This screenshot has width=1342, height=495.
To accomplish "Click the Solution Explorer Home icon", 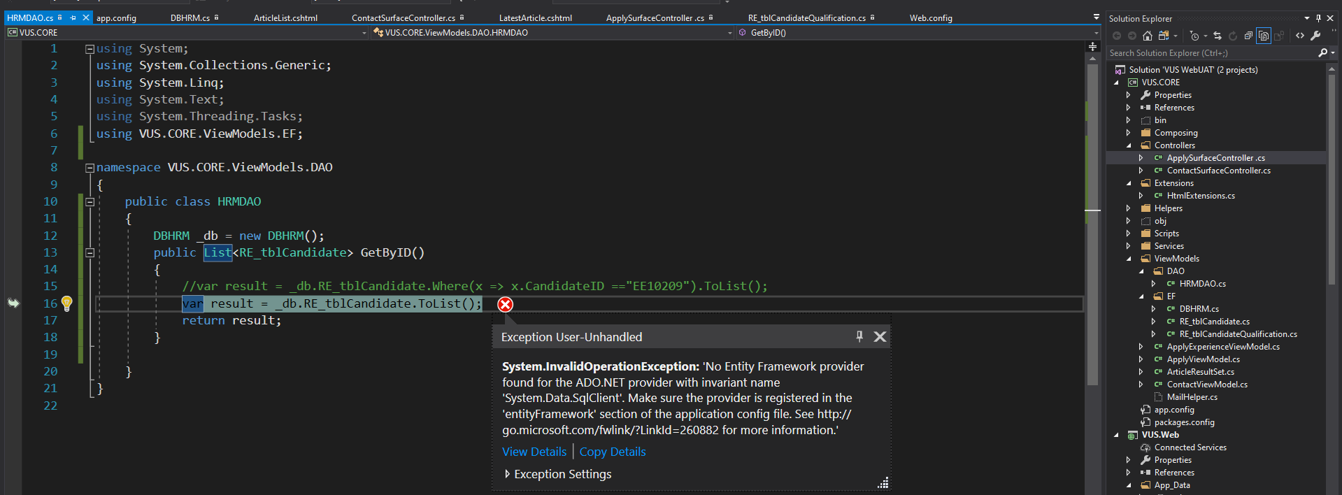I will pos(1147,36).
